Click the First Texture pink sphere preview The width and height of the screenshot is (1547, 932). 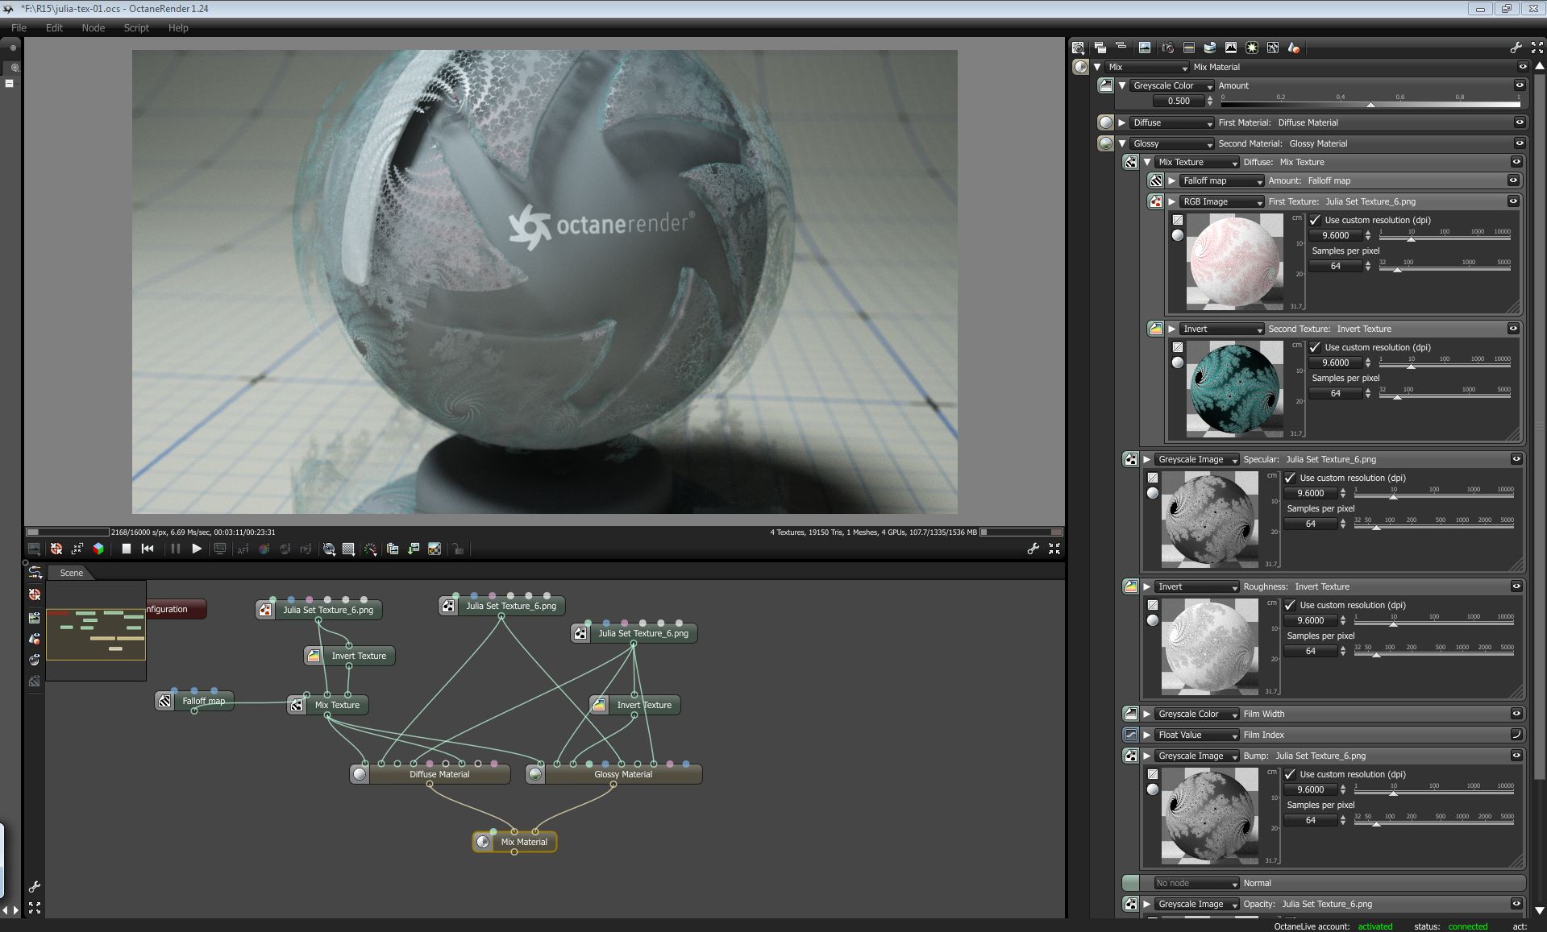pyautogui.click(x=1234, y=262)
